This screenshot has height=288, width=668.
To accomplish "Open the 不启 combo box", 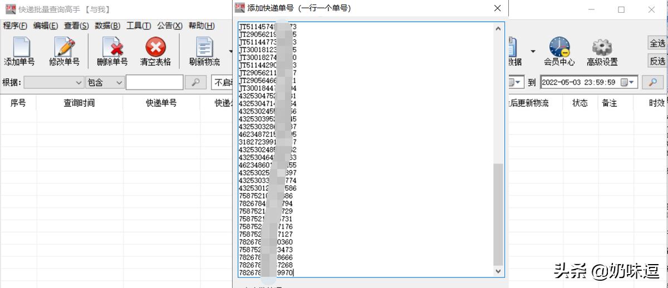I will 222,82.
